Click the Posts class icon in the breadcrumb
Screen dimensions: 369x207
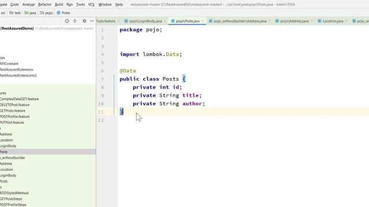58,13
